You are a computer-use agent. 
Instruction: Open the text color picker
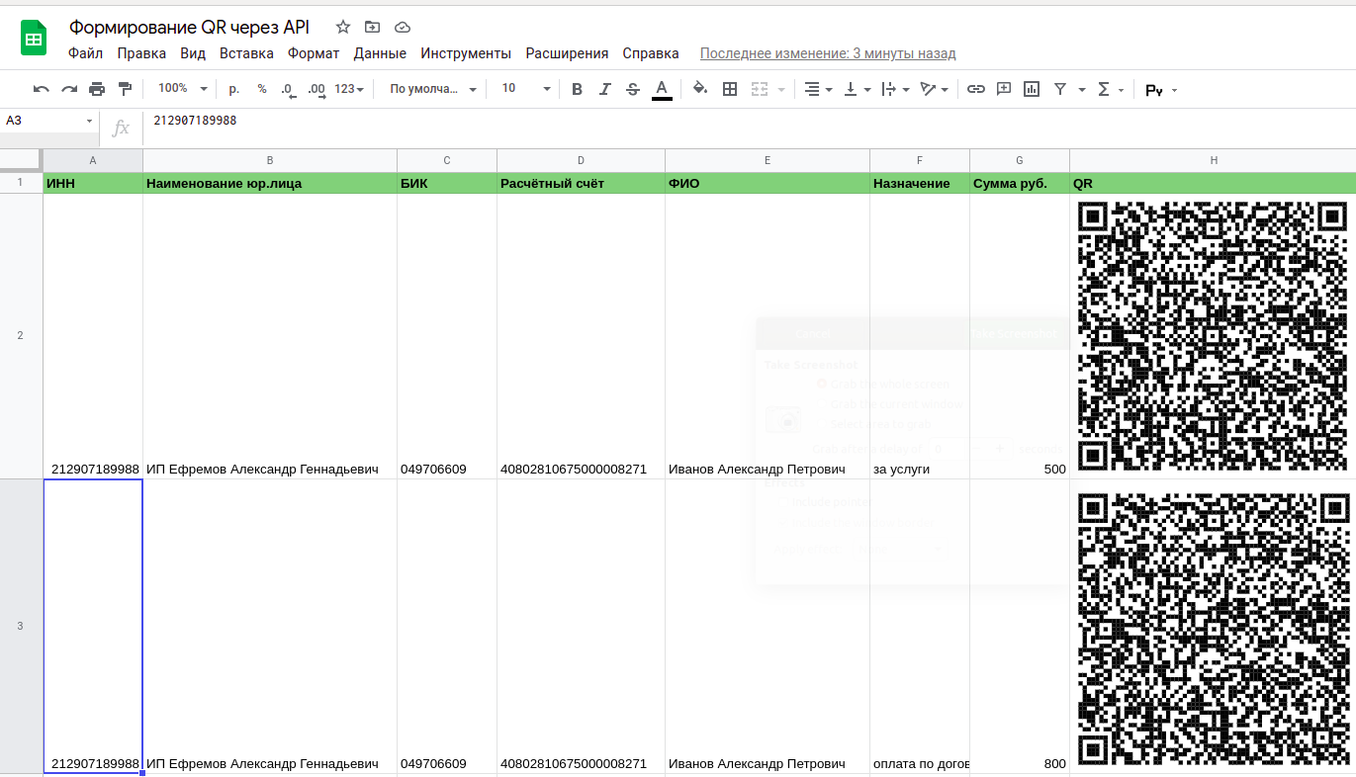click(662, 89)
